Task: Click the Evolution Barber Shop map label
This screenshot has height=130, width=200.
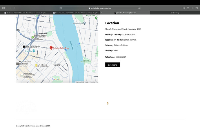Action: 61,48
